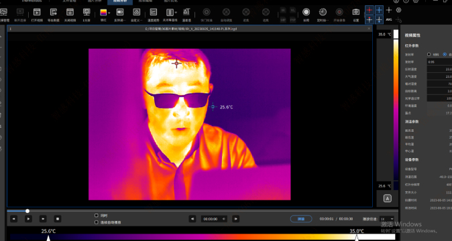Switch to the highlighted video analysis tab
The height and width of the screenshot is (241, 452).
pyautogui.click(x=120, y=1)
